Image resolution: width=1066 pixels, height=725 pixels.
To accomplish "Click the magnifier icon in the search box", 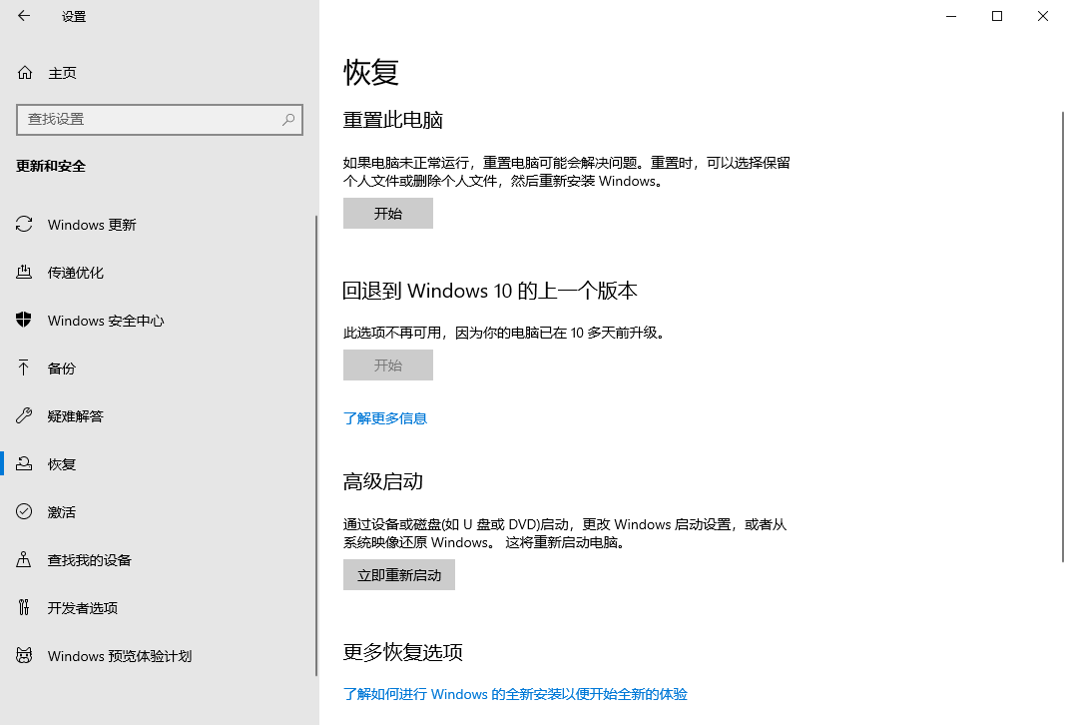I will pos(288,120).
